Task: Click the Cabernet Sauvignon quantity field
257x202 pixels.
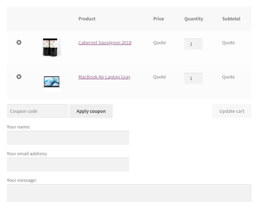Action: point(193,44)
